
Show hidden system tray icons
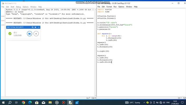[x=144, y=102]
